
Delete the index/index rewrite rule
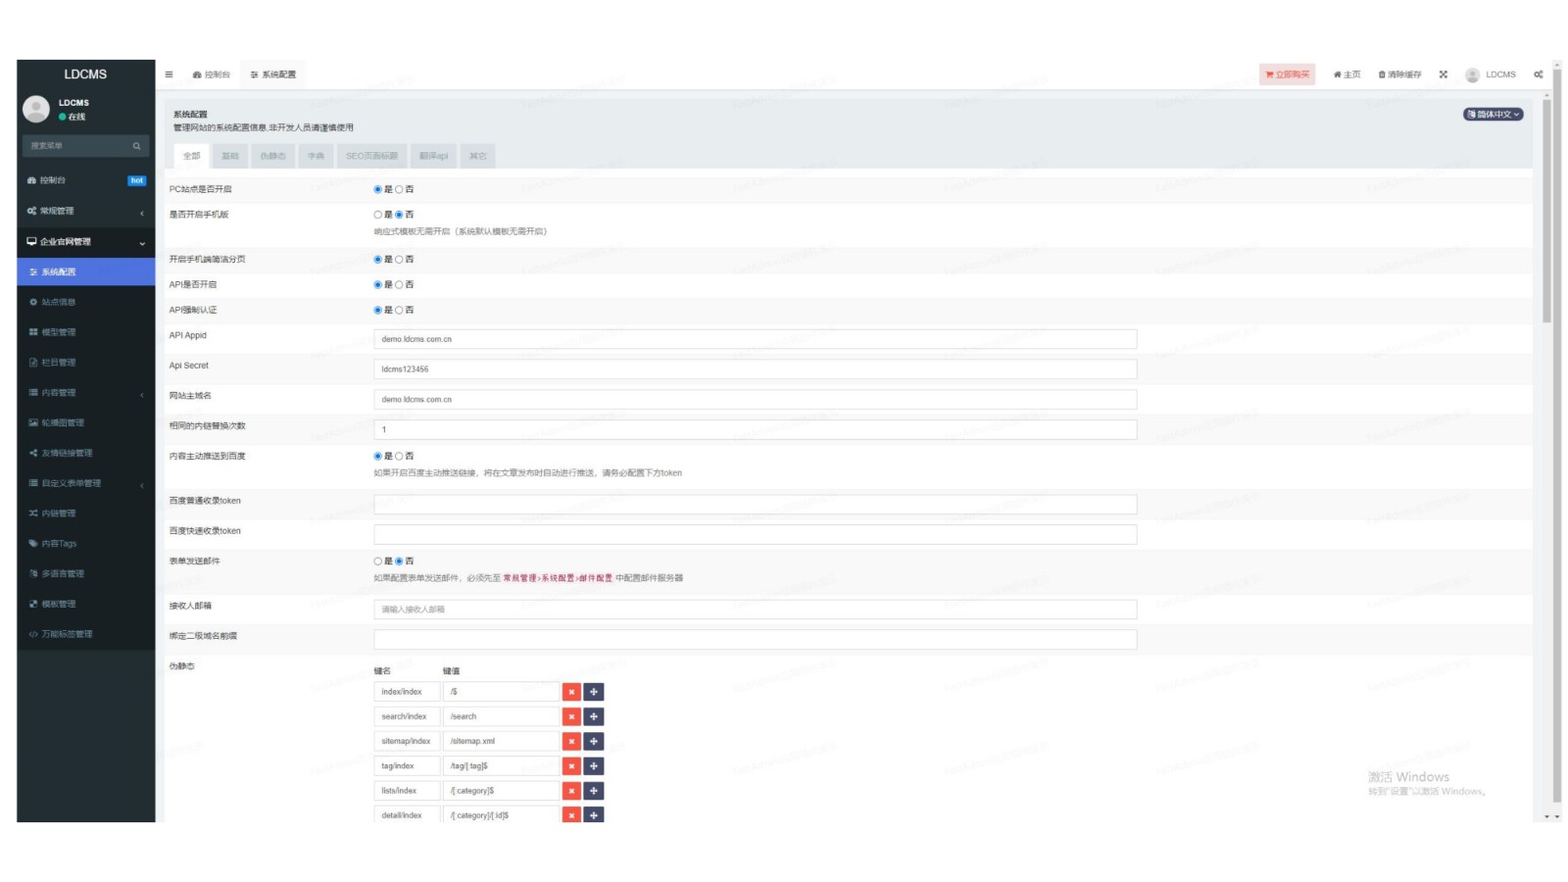571,692
